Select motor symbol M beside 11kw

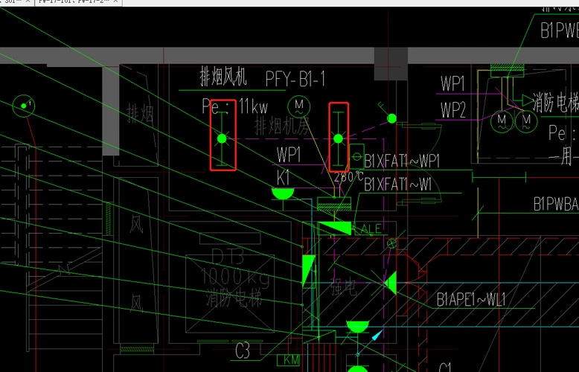[x=298, y=106]
